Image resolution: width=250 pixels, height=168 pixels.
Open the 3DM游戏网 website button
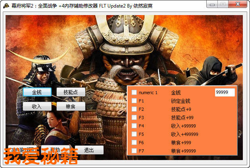coord(23,150)
